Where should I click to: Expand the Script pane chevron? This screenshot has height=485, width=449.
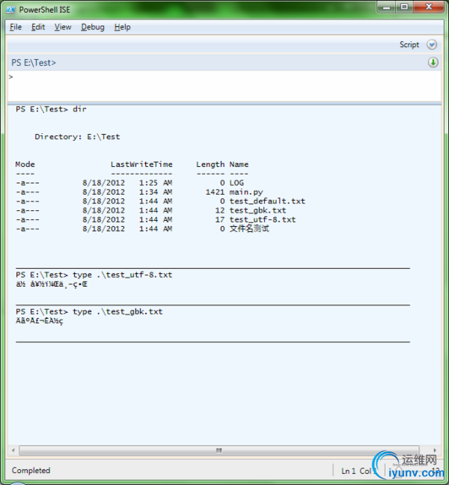(x=432, y=45)
